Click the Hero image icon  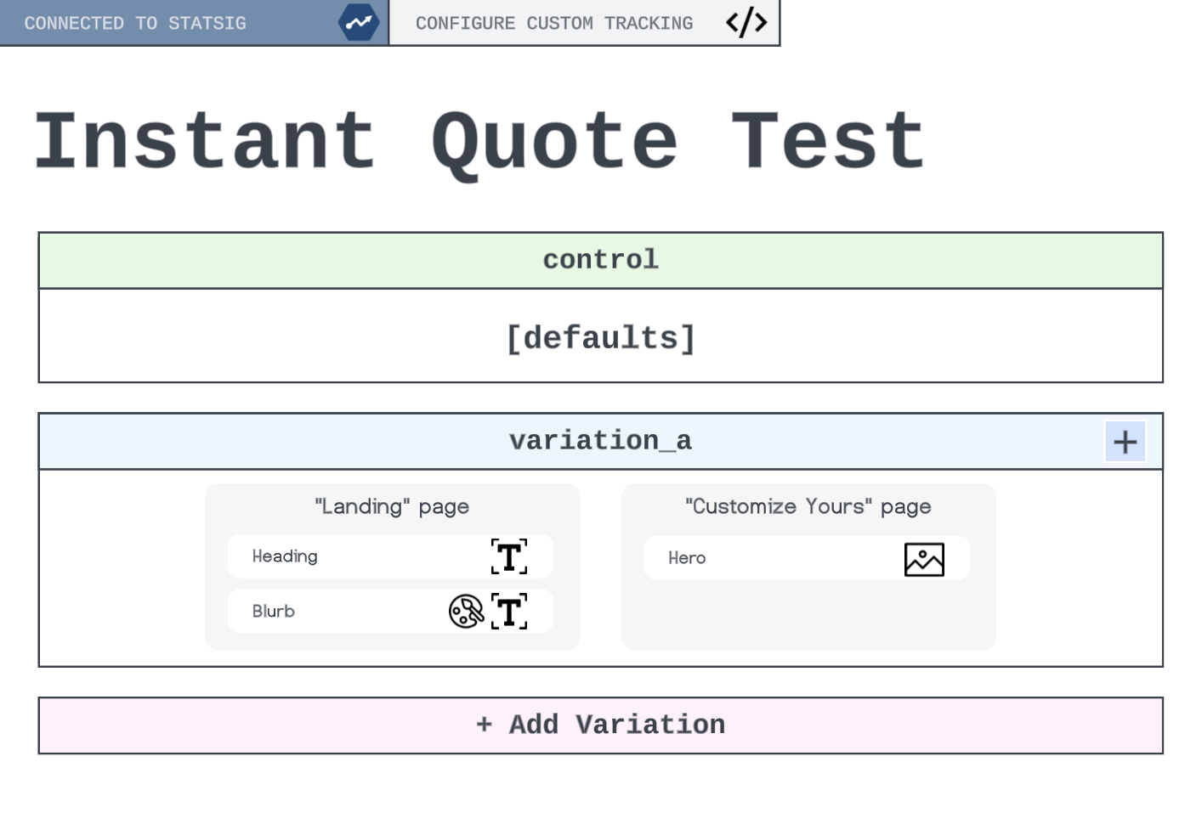[x=924, y=560]
